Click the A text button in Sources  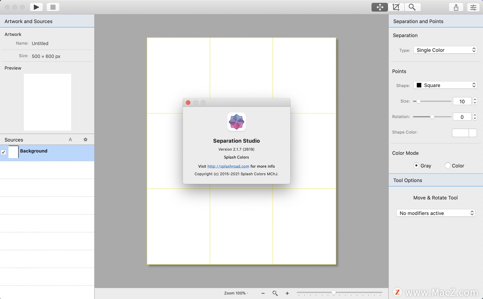[70, 140]
